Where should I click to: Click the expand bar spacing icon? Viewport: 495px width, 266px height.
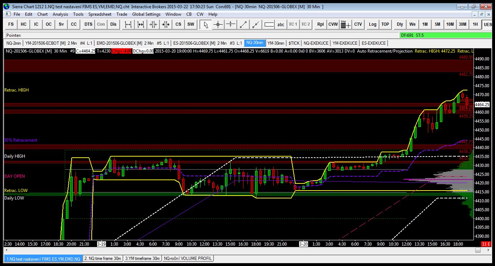point(128,24)
